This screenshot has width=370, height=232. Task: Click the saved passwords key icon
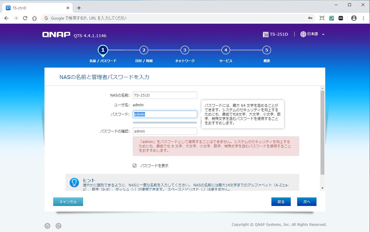tap(310, 18)
